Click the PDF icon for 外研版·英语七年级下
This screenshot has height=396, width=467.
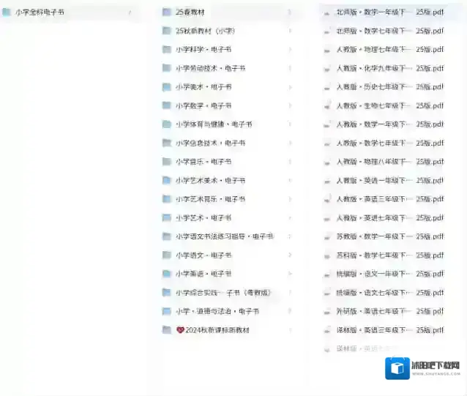tap(327, 312)
